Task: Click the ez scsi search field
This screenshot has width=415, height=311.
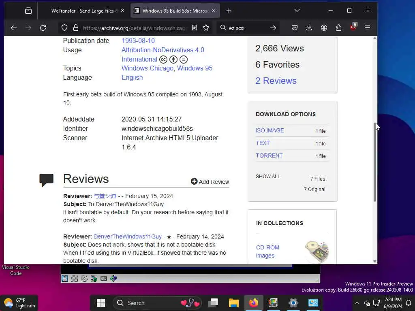Action: point(248,28)
